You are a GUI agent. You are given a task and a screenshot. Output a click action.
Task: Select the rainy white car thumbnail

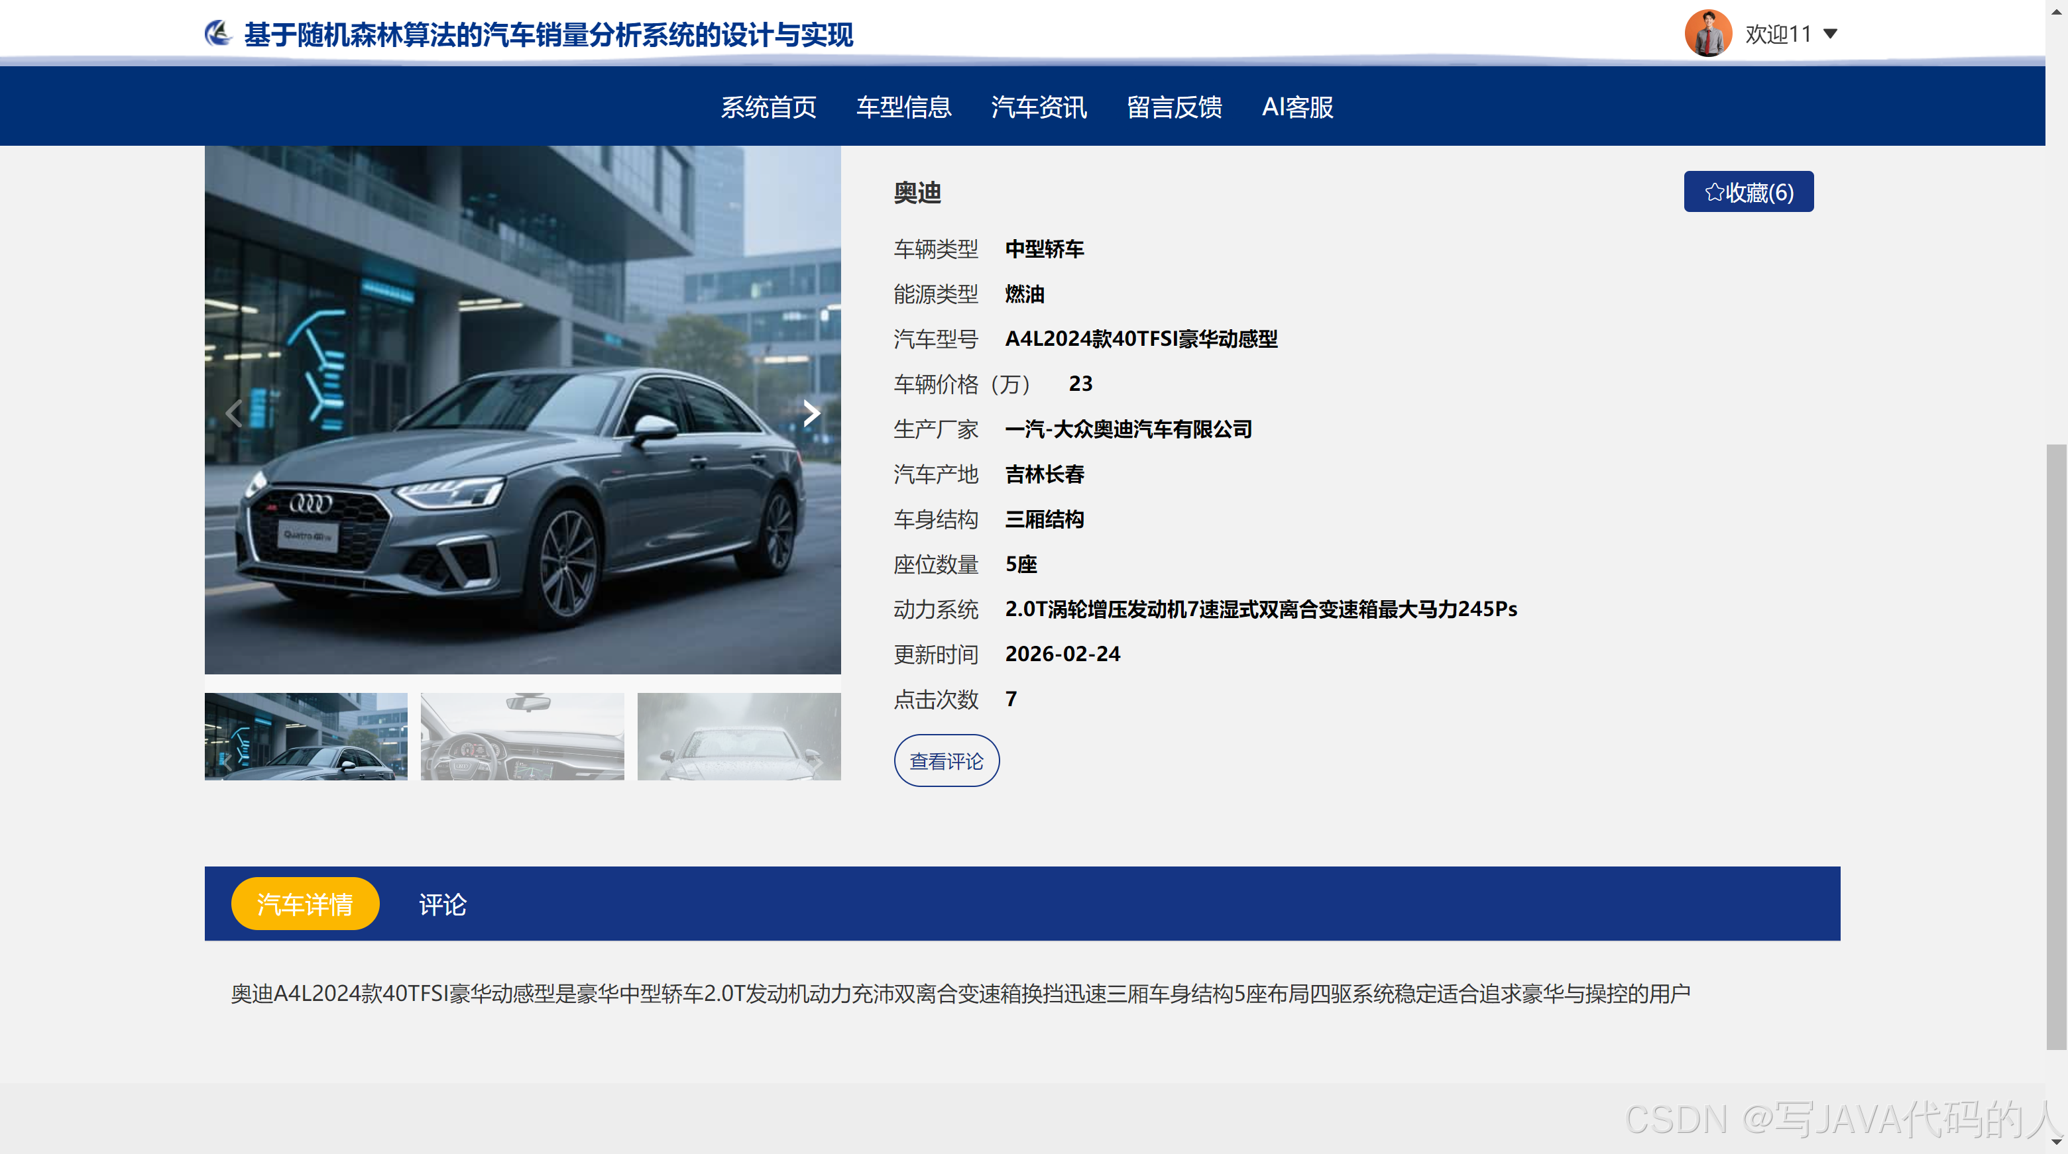pos(739,736)
